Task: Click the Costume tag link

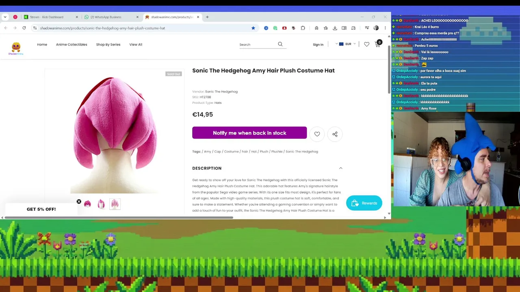Action: (x=231, y=152)
